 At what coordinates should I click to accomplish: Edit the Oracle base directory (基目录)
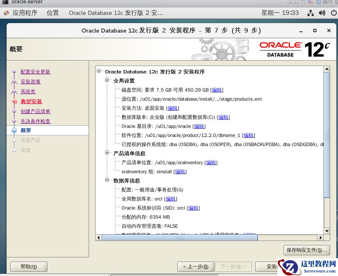[x=199, y=126]
